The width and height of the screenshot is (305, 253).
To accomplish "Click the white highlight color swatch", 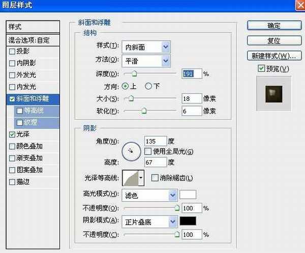I will tap(188, 195).
